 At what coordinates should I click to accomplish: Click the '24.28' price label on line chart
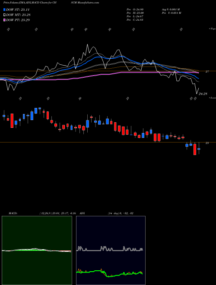click(x=203, y=94)
